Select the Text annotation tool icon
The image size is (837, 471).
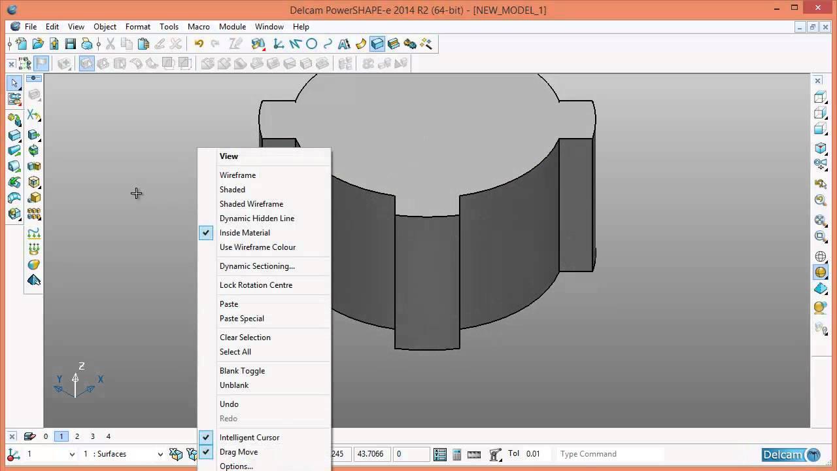click(x=345, y=44)
